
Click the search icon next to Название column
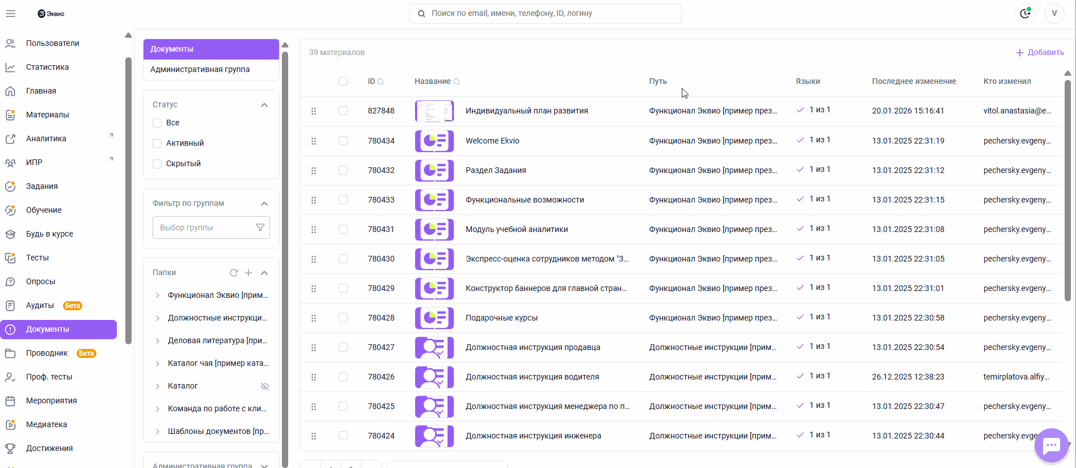(x=457, y=82)
